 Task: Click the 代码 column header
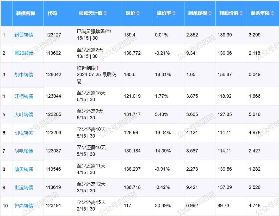52,13
